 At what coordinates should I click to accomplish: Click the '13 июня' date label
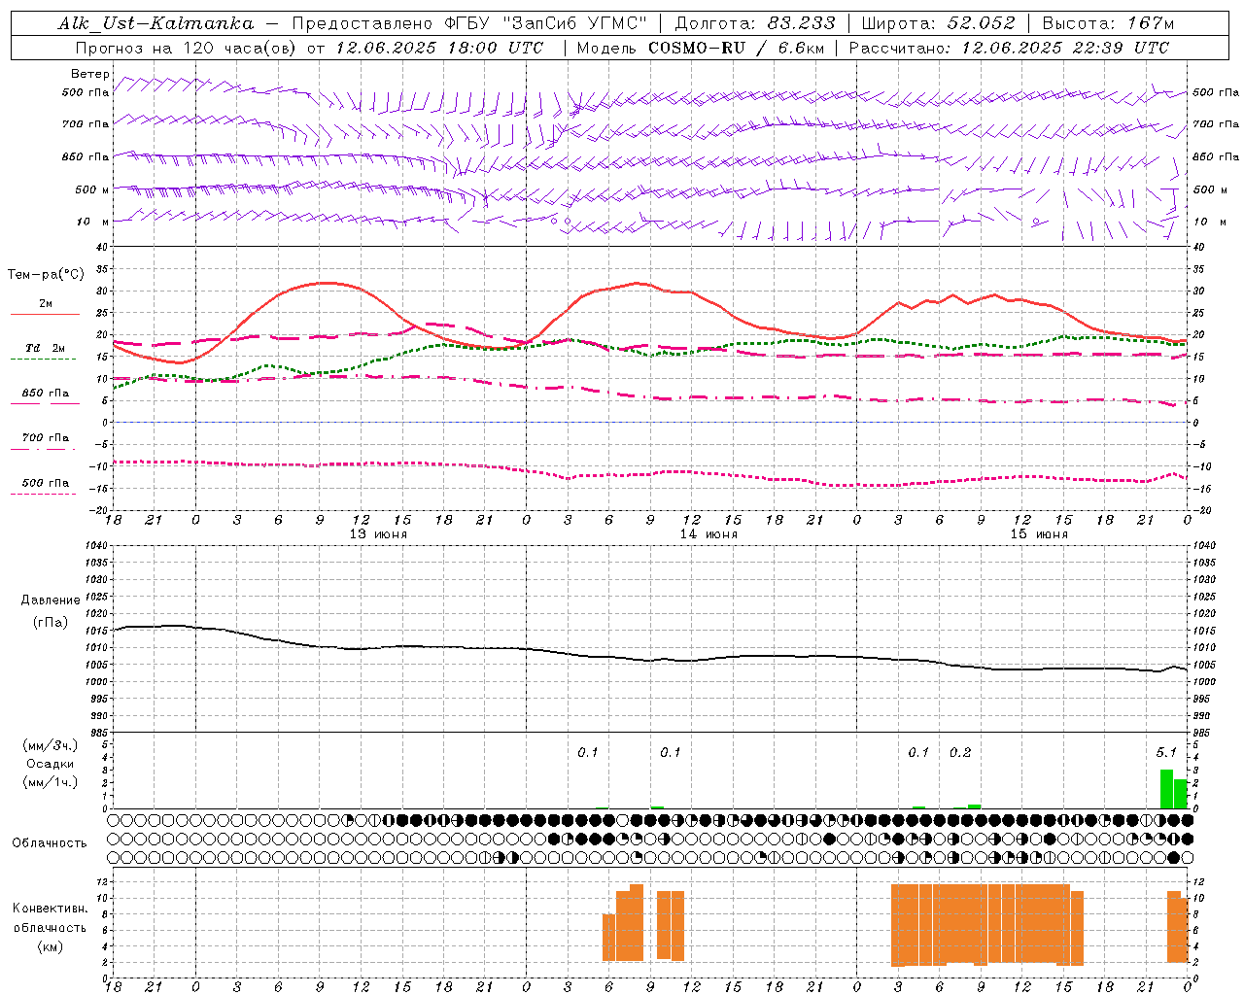click(378, 534)
